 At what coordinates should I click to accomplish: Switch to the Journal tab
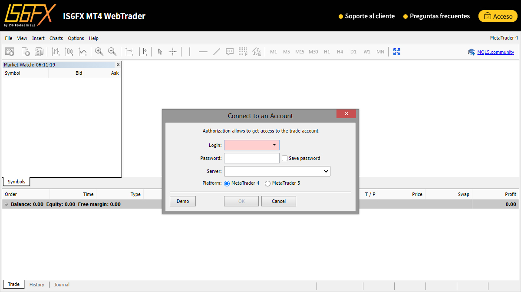pyautogui.click(x=62, y=285)
